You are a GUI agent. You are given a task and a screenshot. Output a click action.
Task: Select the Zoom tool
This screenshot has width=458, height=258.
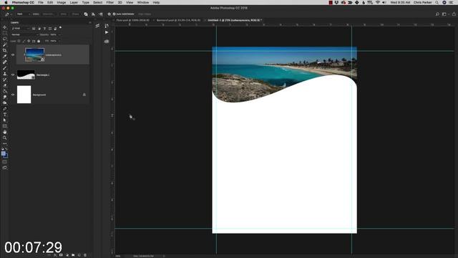[x=5, y=138]
